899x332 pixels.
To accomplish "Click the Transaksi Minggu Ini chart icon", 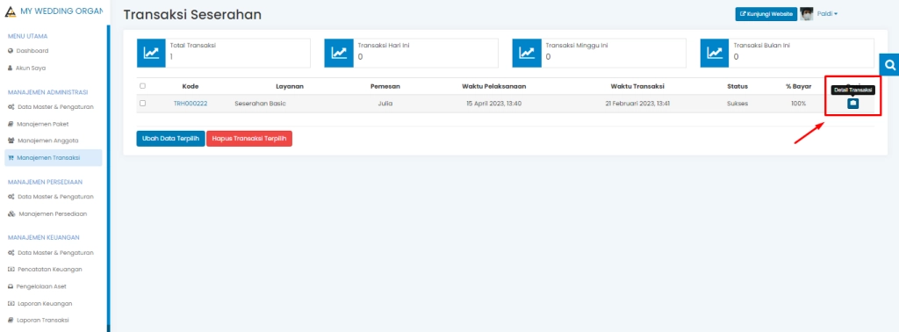I will [527, 54].
